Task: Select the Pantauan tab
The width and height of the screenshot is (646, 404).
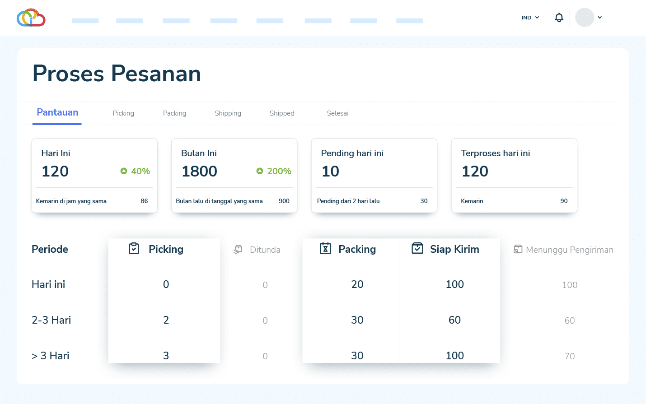Action: tap(57, 113)
